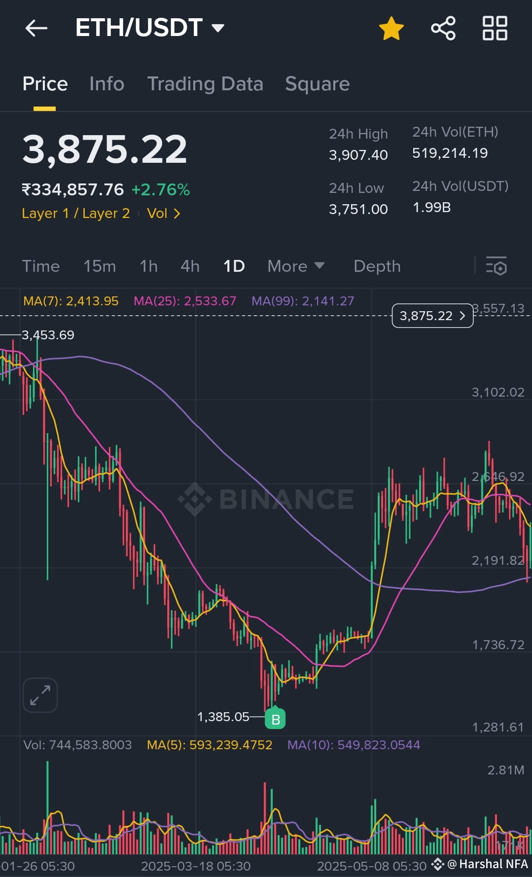Image resolution: width=532 pixels, height=877 pixels.
Task: Tap the MA(99) indicator value
Action: tap(303, 301)
